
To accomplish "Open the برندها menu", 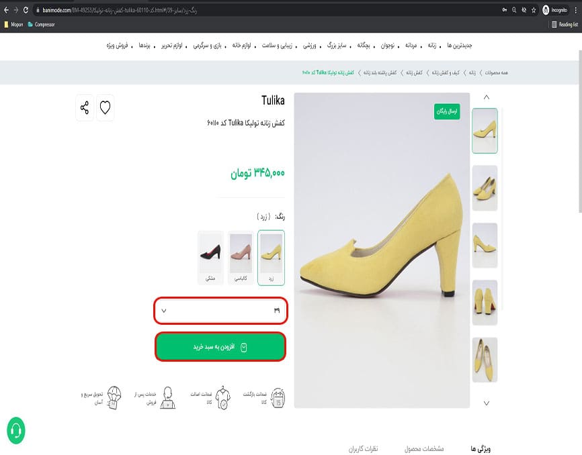I will [x=144, y=46].
